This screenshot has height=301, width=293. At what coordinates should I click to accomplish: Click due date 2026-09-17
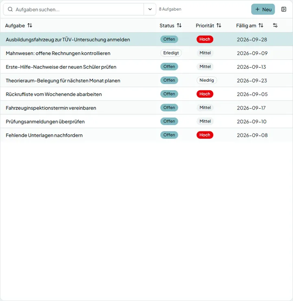251,108
